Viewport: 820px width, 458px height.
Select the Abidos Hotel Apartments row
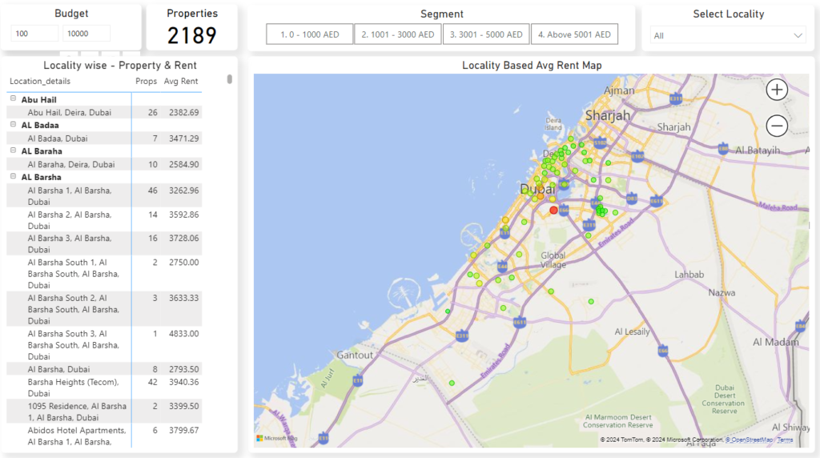coord(104,436)
